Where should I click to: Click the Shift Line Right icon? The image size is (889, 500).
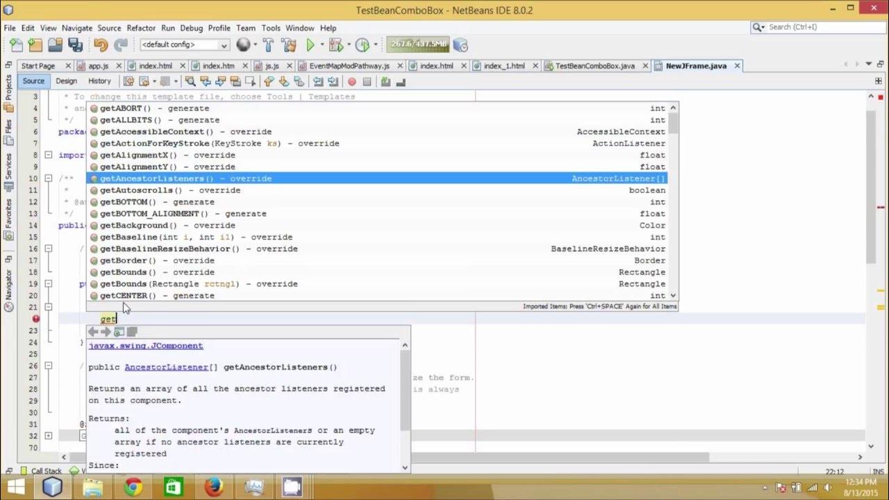[332, 81]
